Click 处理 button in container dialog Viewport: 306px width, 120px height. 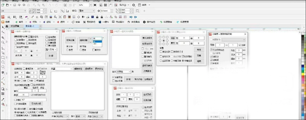pyautogui.click(x=51, y=56)
